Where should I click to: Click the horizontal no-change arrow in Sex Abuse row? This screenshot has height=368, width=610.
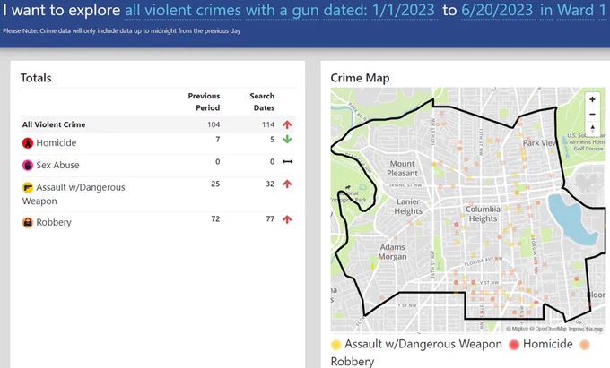[287, 161]
